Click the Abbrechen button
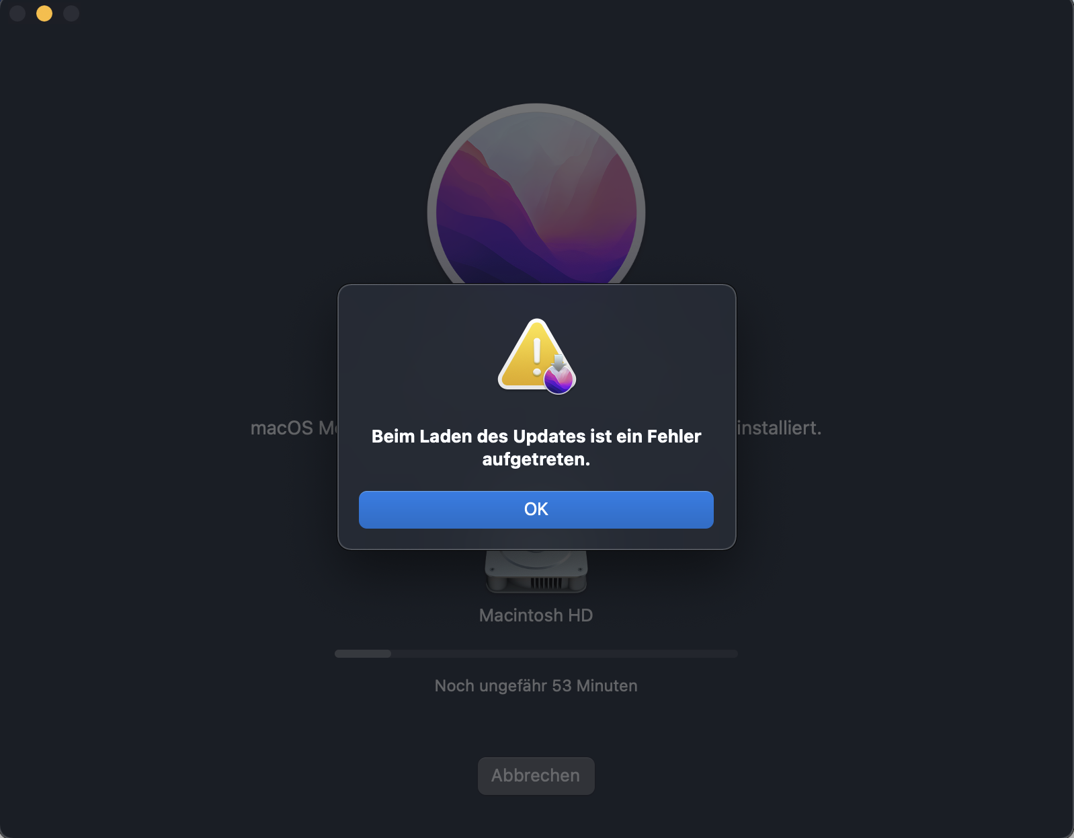This screenshot has height=838, width=1074. (x=536, y=775)
